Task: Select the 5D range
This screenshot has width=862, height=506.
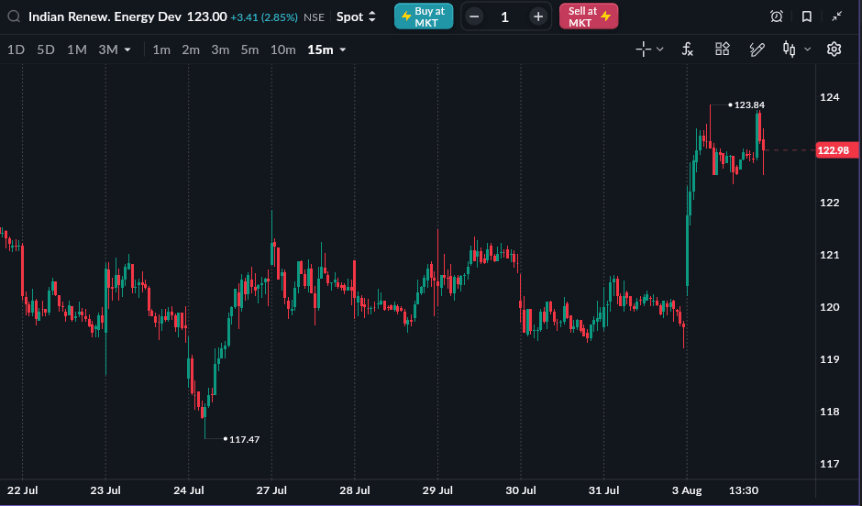Action: (x=46, y=50)
